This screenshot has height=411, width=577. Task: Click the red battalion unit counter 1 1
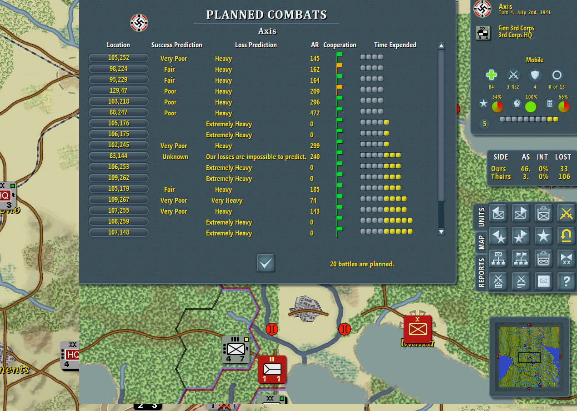point(272,369)
